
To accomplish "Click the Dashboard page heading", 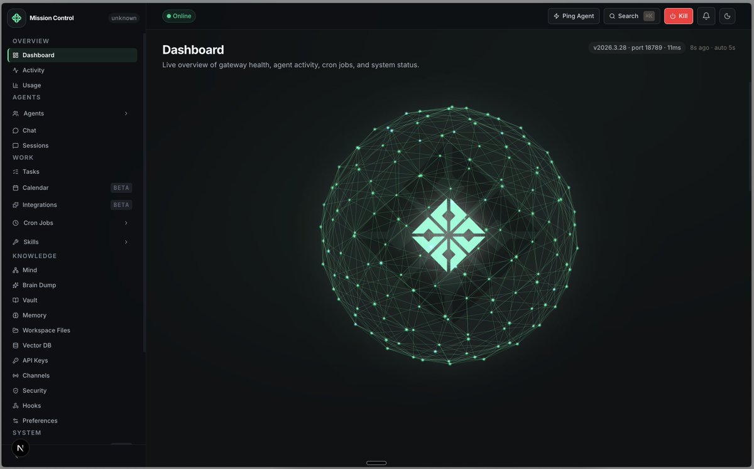I will coord(193,50).
